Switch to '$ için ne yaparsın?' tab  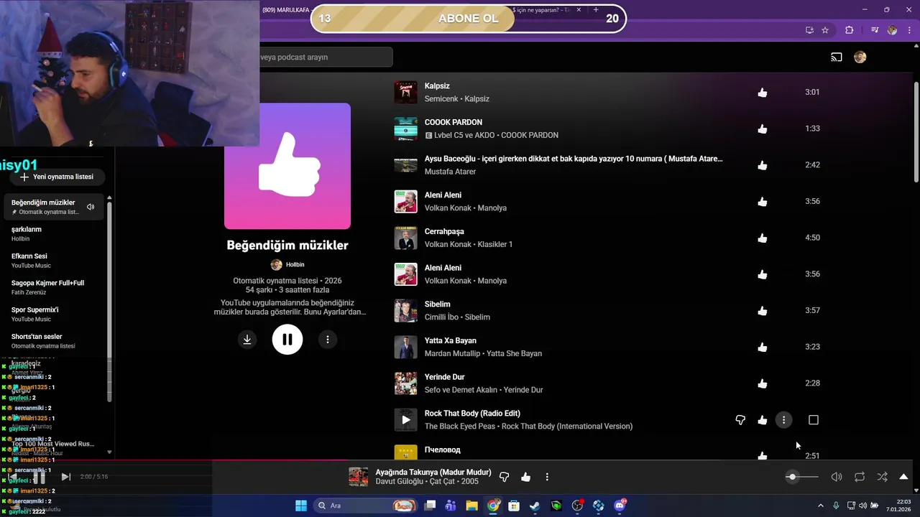(541, 10)
